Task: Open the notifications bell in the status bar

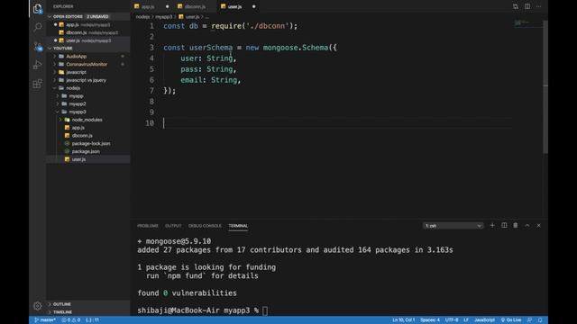Action: tap(540, 320)
